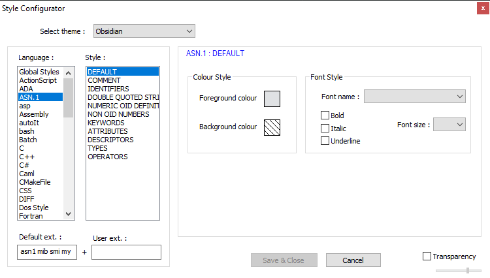Select ATTRIBUTES style
This screenshot has height=278, width=490.
pos(123,131)
